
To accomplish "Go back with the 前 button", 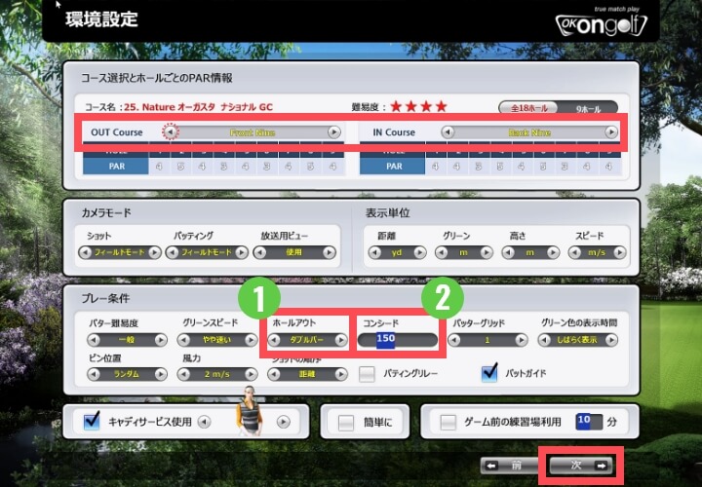I will point(509,466).
